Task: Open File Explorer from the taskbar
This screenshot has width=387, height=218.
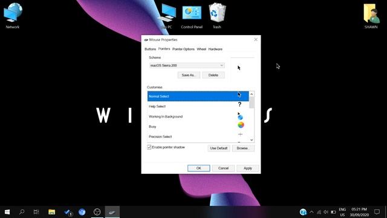Action: point(51,212)
